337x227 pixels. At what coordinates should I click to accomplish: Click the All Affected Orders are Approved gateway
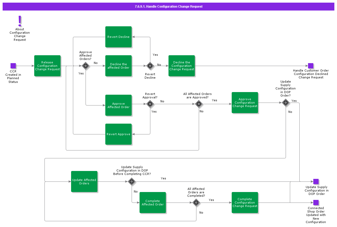pos(199,104)
